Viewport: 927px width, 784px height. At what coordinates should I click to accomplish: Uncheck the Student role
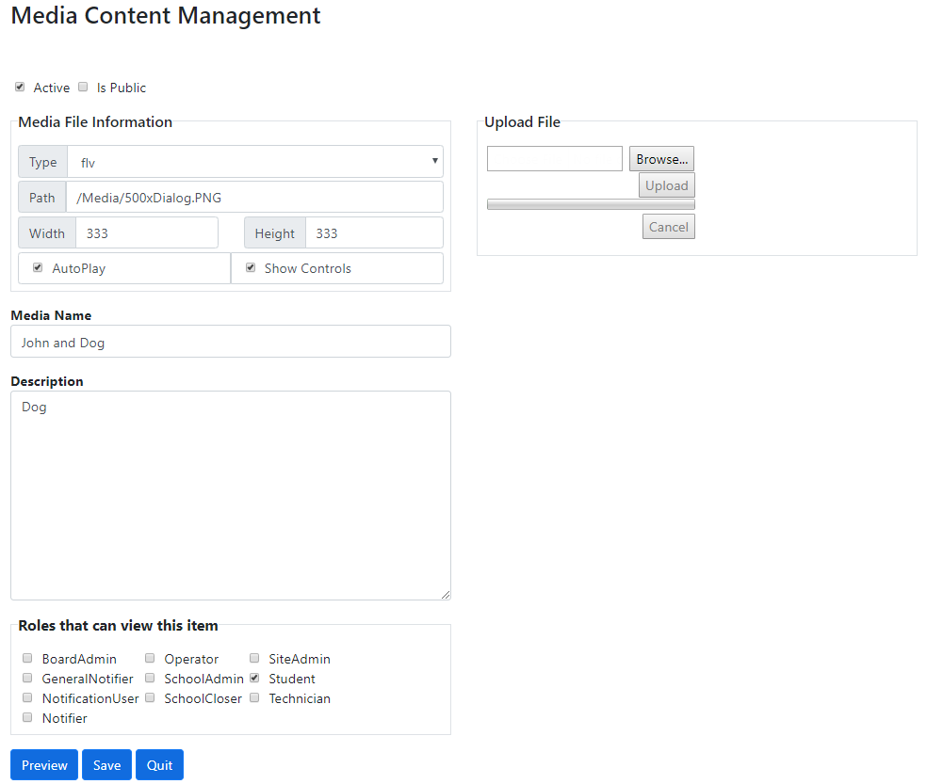[x=254, y=678]
